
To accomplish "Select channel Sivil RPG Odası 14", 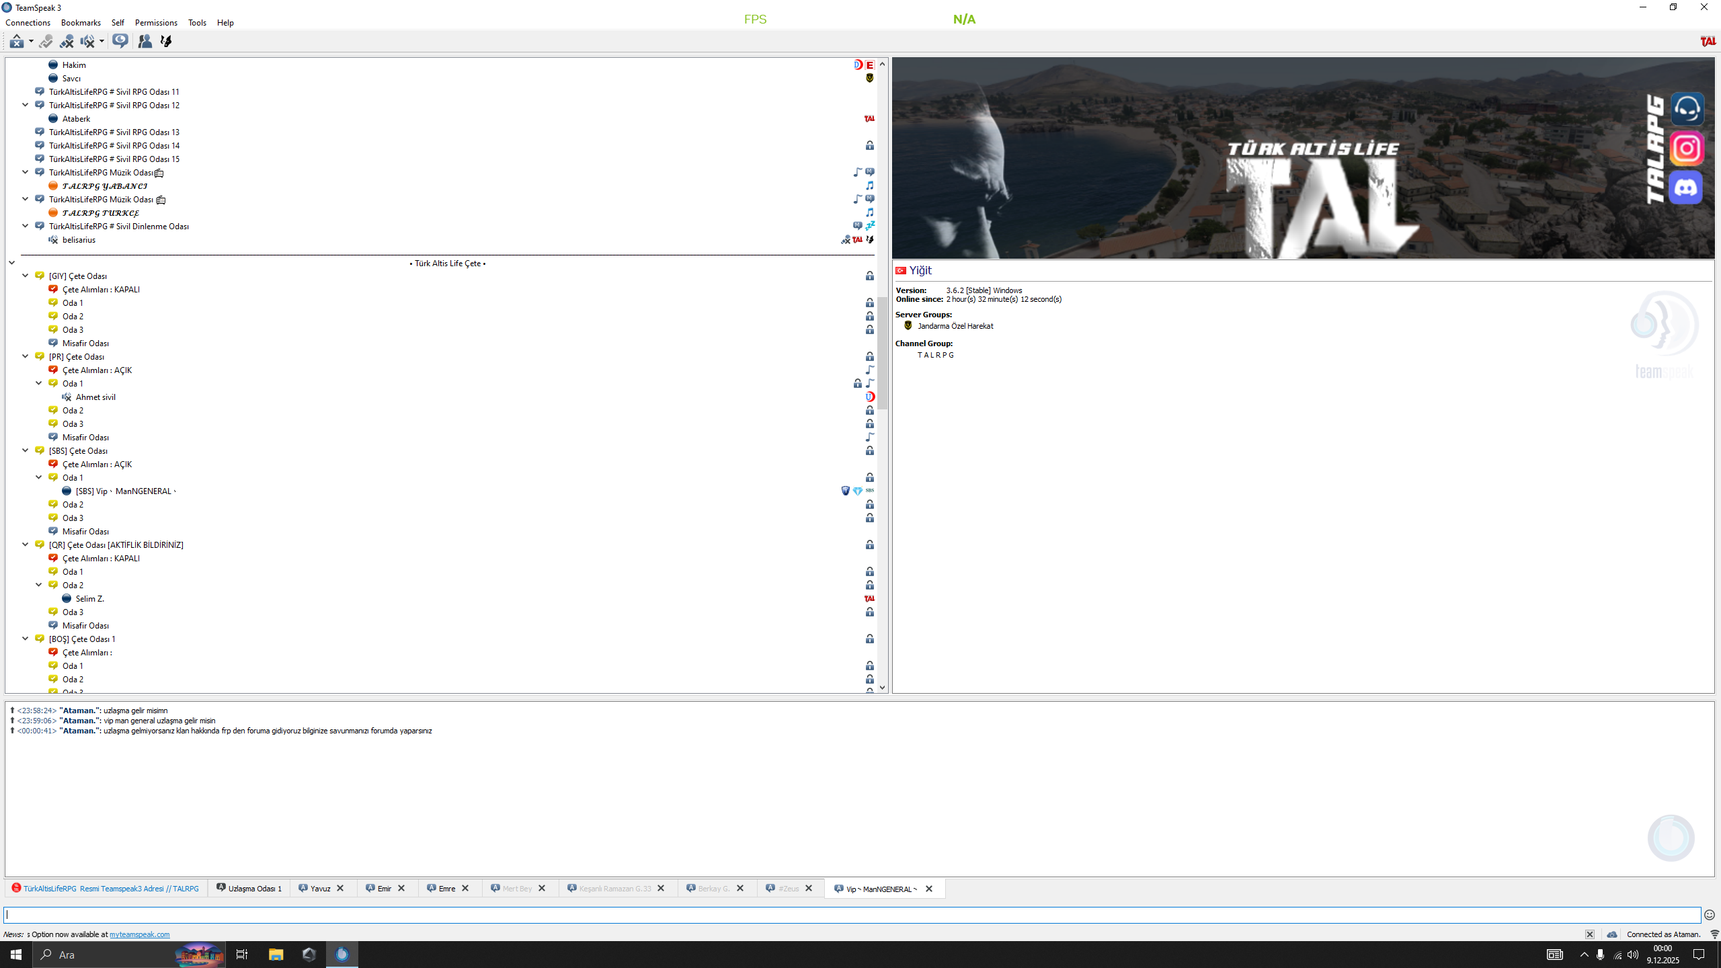I will pos(114,146).
